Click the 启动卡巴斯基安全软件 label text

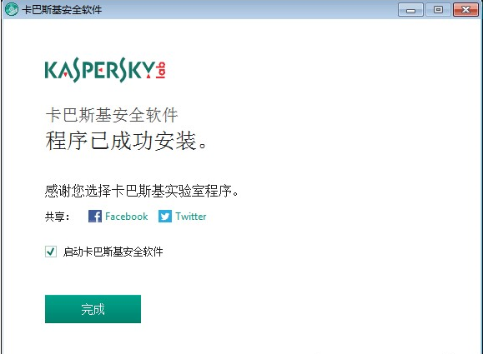(113, 252)
